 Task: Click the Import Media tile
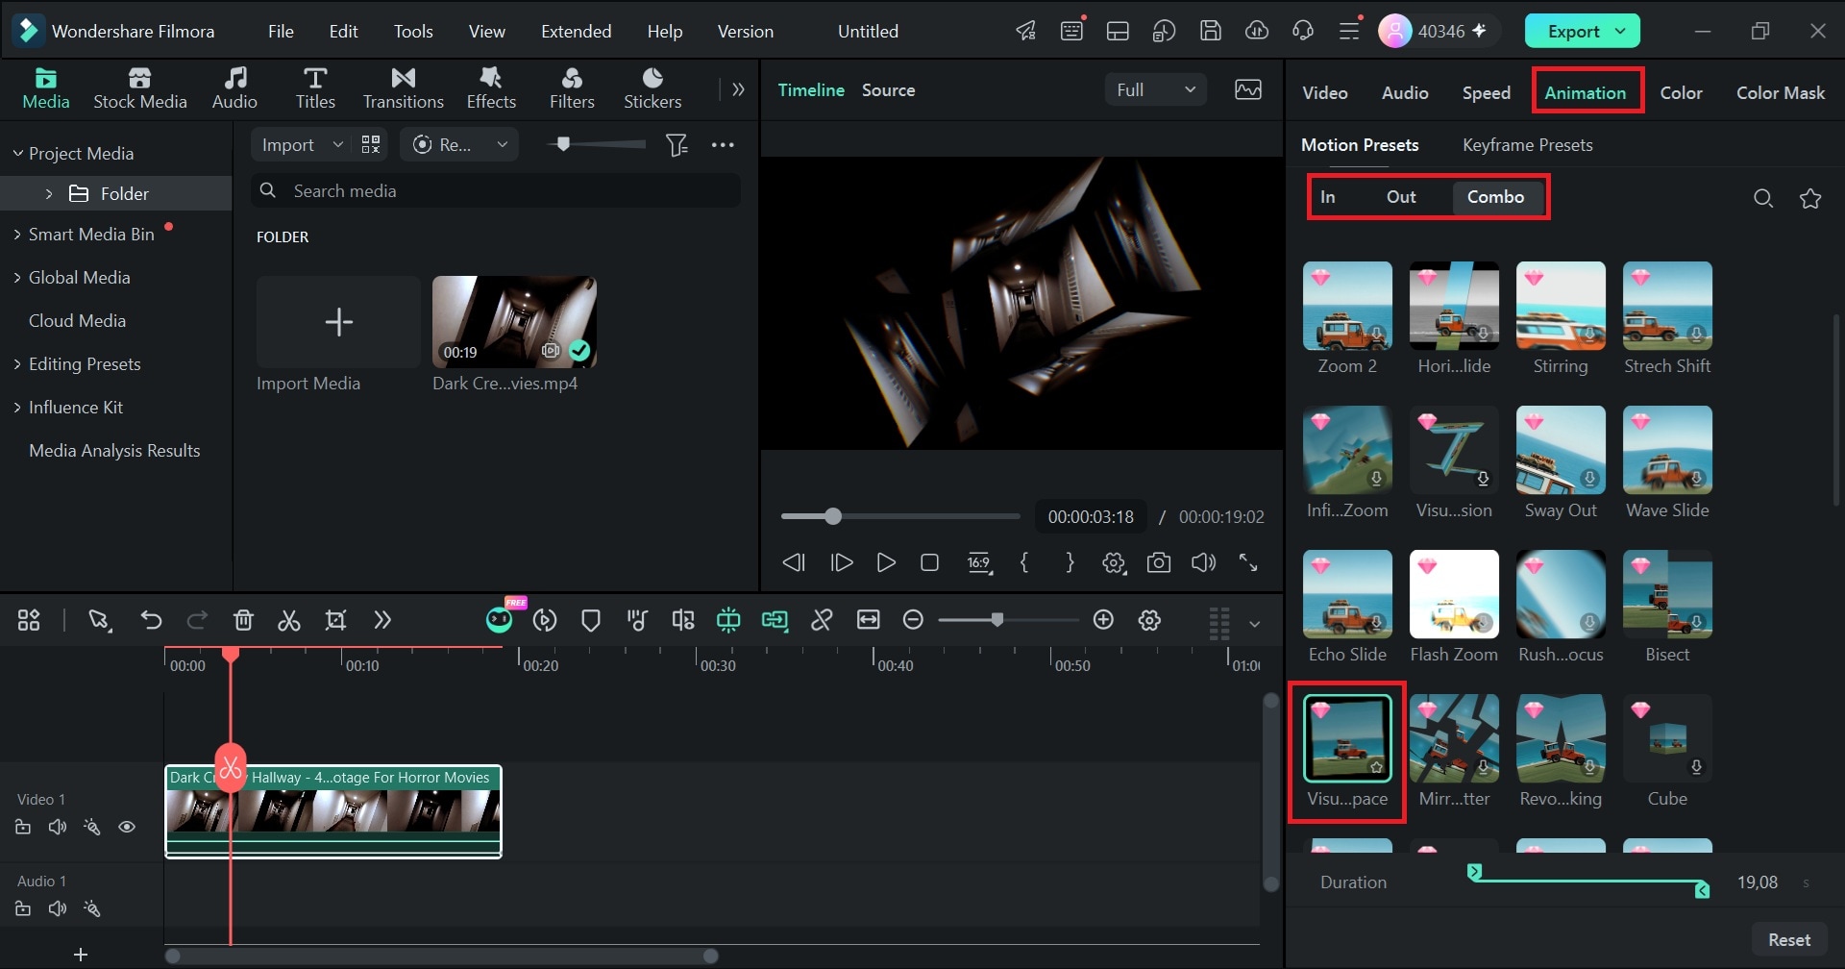[x=338, y=322]
